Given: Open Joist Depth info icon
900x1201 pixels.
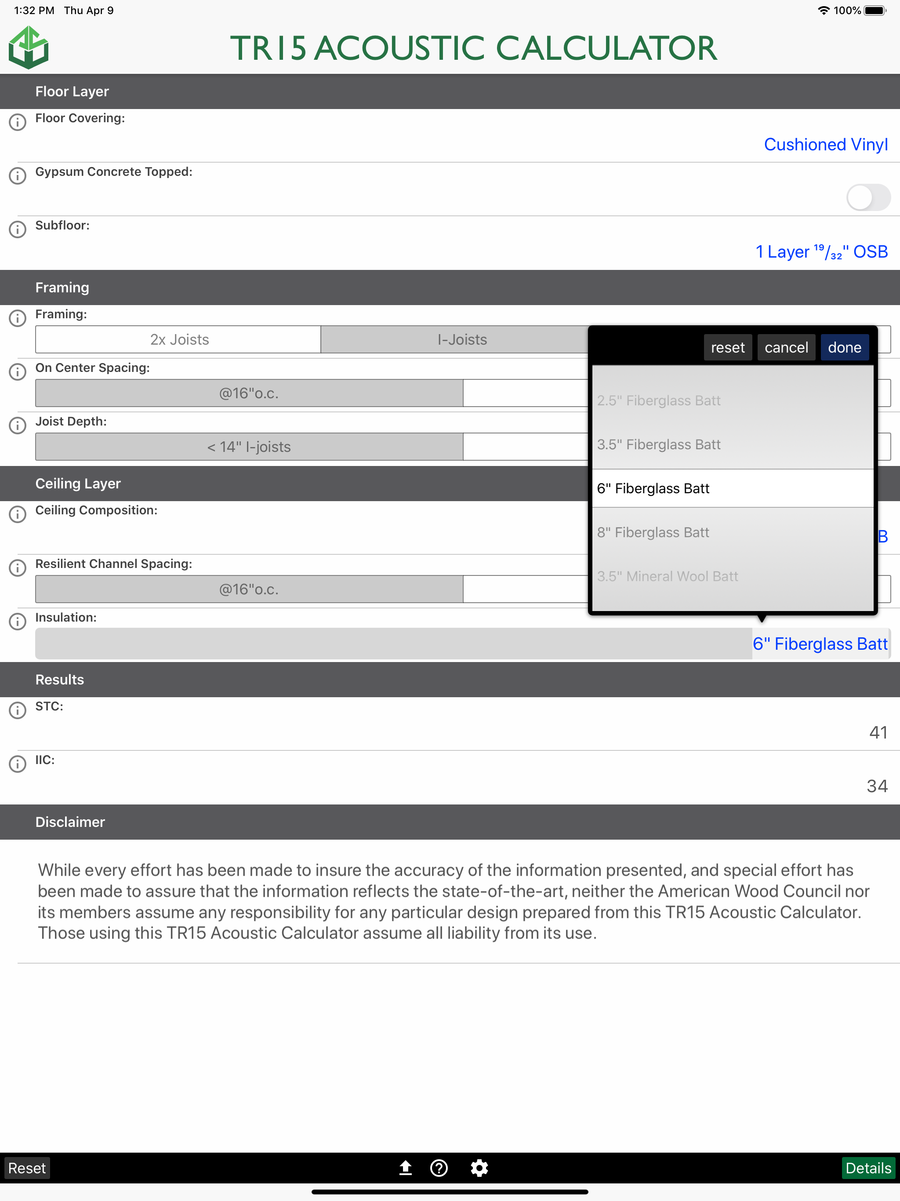Looking at the screenshot, I should coord(18,426).
